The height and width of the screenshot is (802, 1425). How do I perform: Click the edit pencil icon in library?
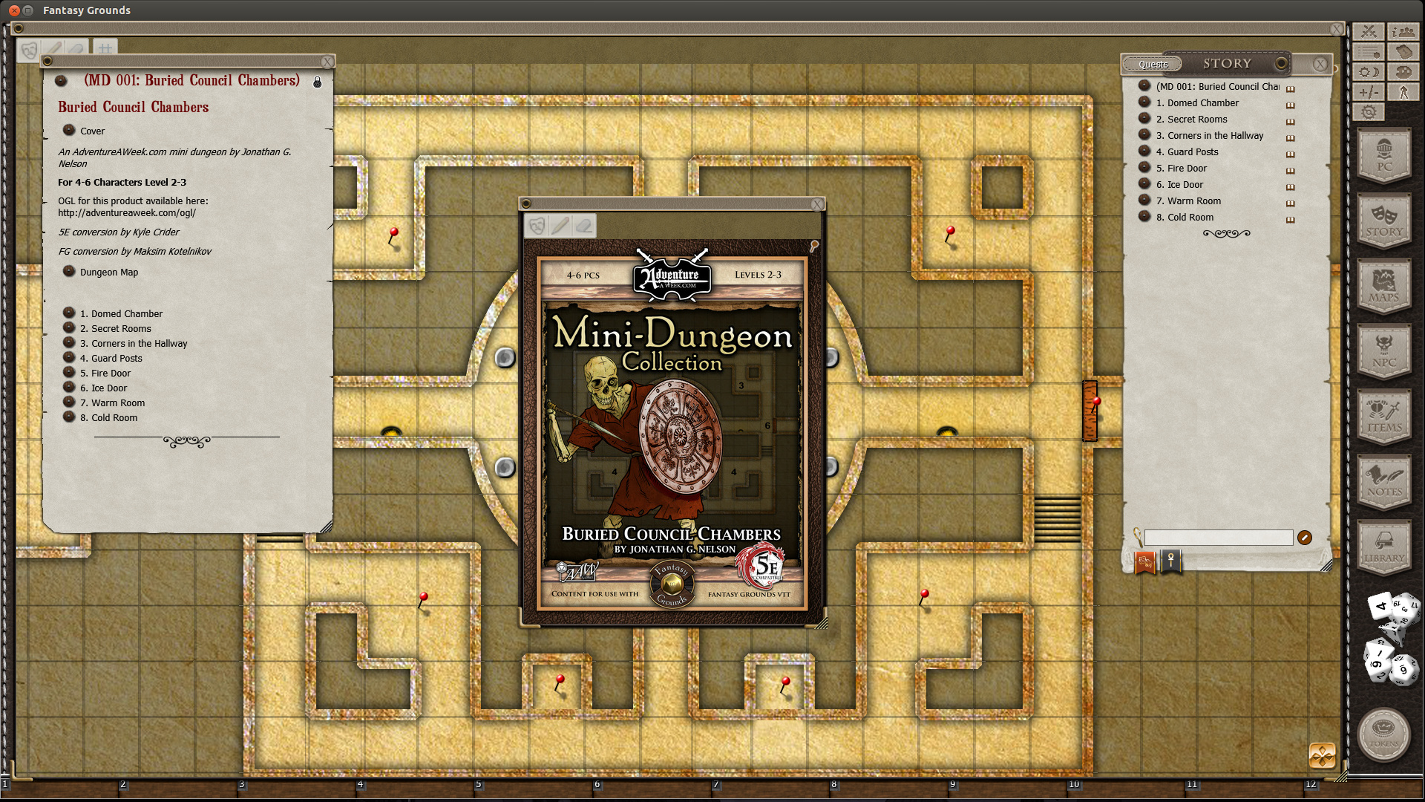point(1305,537)
